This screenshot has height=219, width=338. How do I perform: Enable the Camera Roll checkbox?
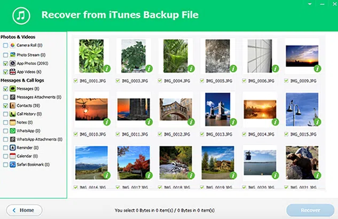tap(5, 46)
